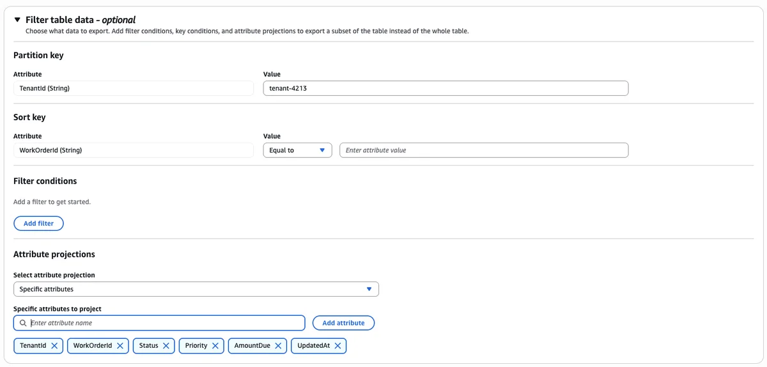Screen dimensions: 767x367
Task: Remove the Status attribute chip
Action: click(166, 346)
